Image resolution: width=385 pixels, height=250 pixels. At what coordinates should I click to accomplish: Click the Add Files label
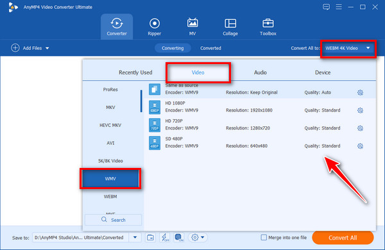click(x=32, y=48)
